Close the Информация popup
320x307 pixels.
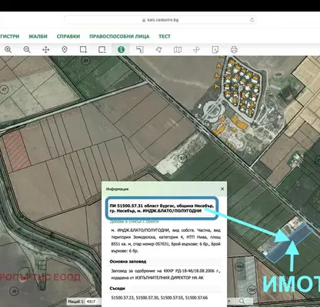coord(222,189)
